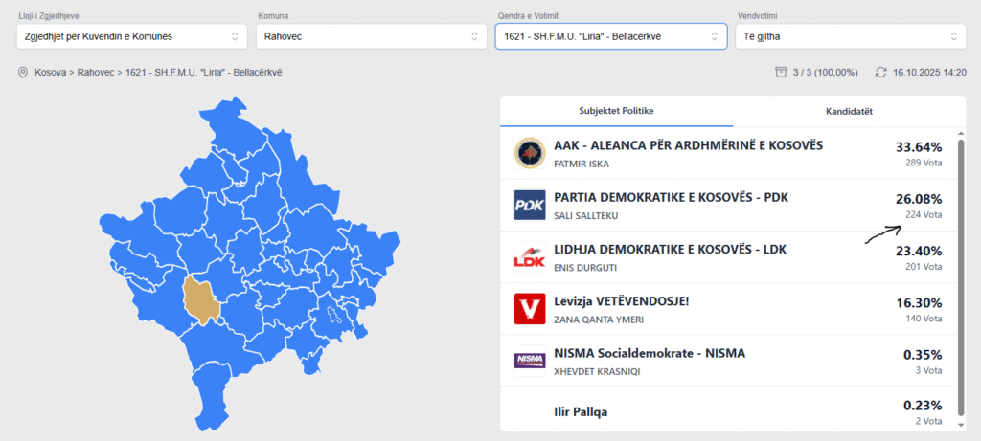Click the LDK party logo icon

[529, 257]
